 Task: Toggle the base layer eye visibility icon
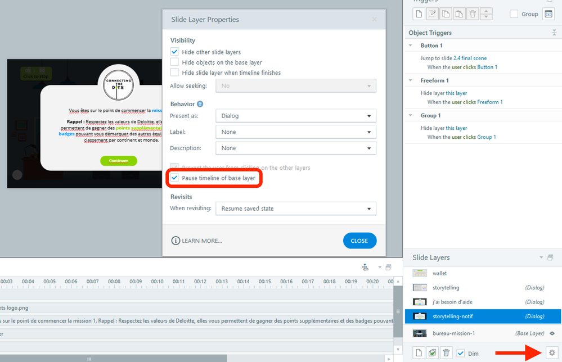pyautogui.click(x=552, y=333)
